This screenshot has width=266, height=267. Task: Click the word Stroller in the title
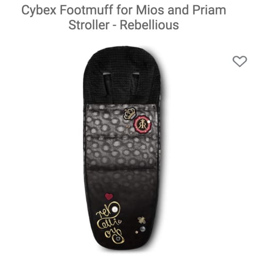(x=89, y=25)
